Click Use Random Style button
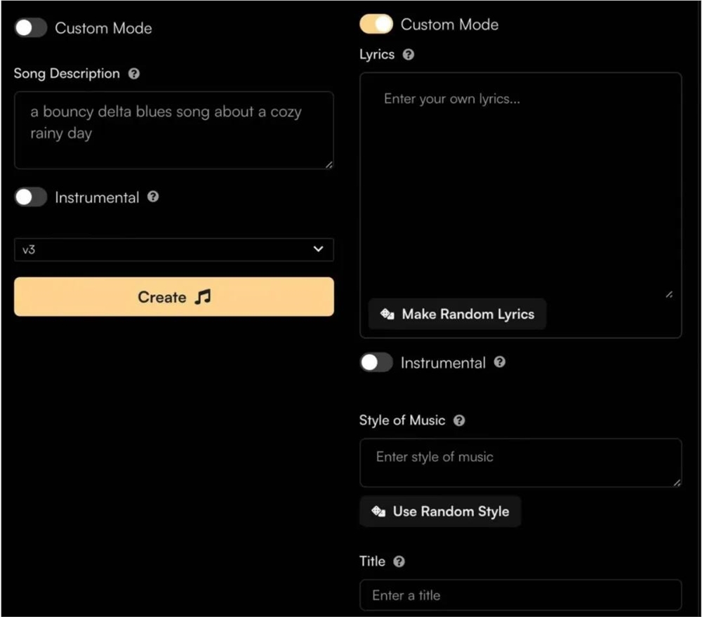702x617 pixels. pyautogui.click(x=440, y=512)
